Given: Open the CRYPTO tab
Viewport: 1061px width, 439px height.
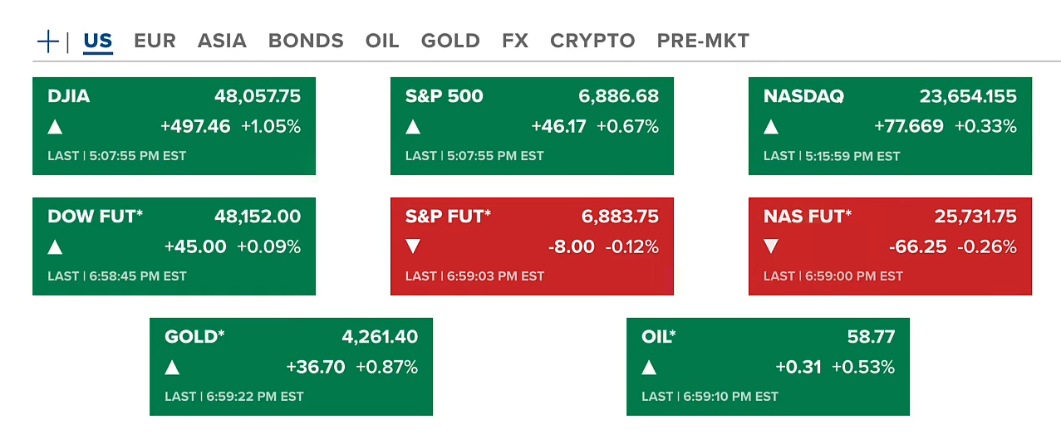Looking at the screenshot, I should [592, 41].
